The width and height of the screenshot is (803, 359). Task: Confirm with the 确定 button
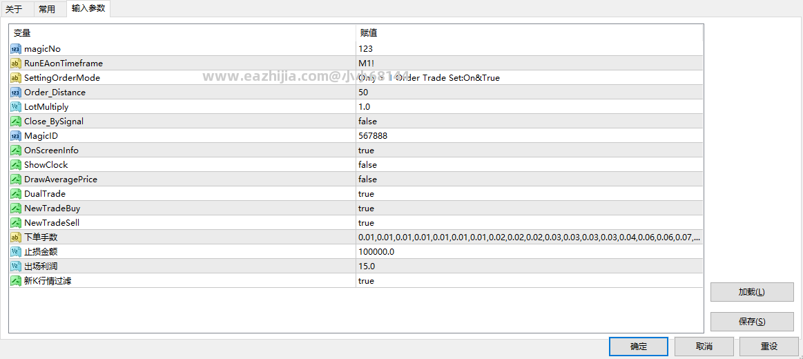pyautogui.click(x=639, y=346)
